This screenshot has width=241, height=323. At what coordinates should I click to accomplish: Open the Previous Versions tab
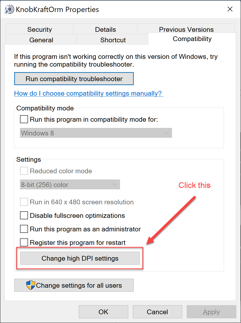pos(186,29)
